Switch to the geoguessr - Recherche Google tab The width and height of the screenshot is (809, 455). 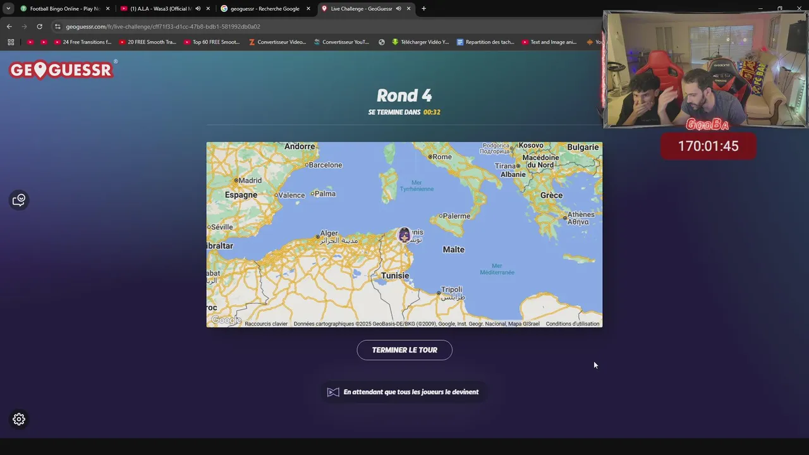tap(264, 9)
